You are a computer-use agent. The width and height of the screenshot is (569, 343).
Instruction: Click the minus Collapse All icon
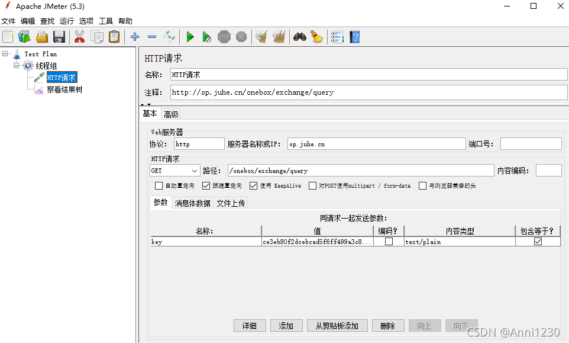[152, 37]
